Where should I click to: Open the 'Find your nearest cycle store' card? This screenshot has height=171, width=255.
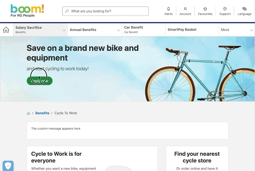pyautogui.click(x=197, y=159)
